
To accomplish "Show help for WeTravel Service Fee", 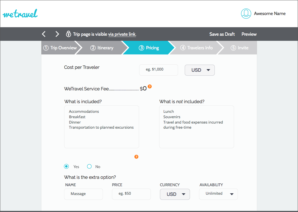I will pyautogui.click(x=150, y=86).
